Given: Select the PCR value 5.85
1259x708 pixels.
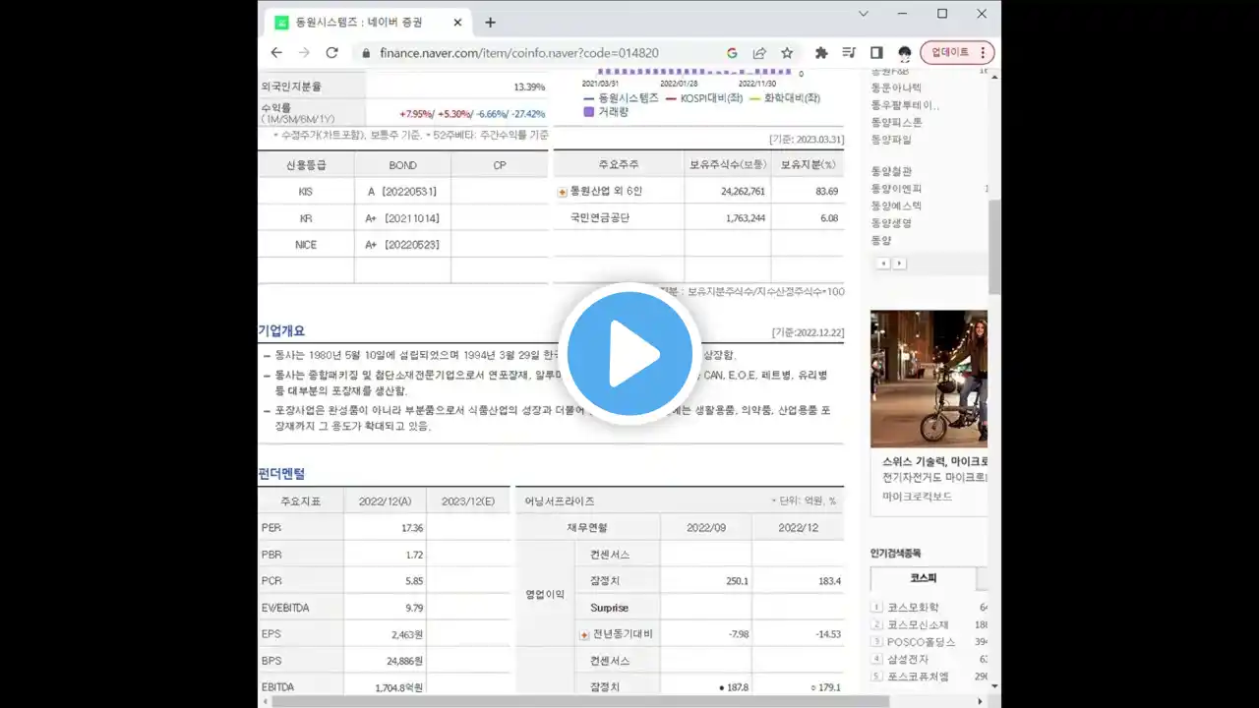Looking at the screenshot, I should pos(414,581).
